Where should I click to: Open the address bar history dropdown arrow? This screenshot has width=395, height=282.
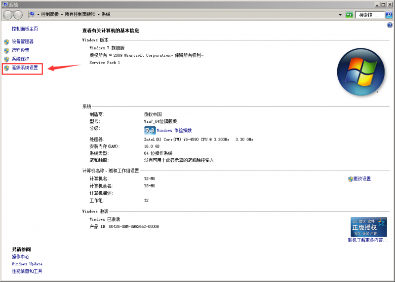340,15
